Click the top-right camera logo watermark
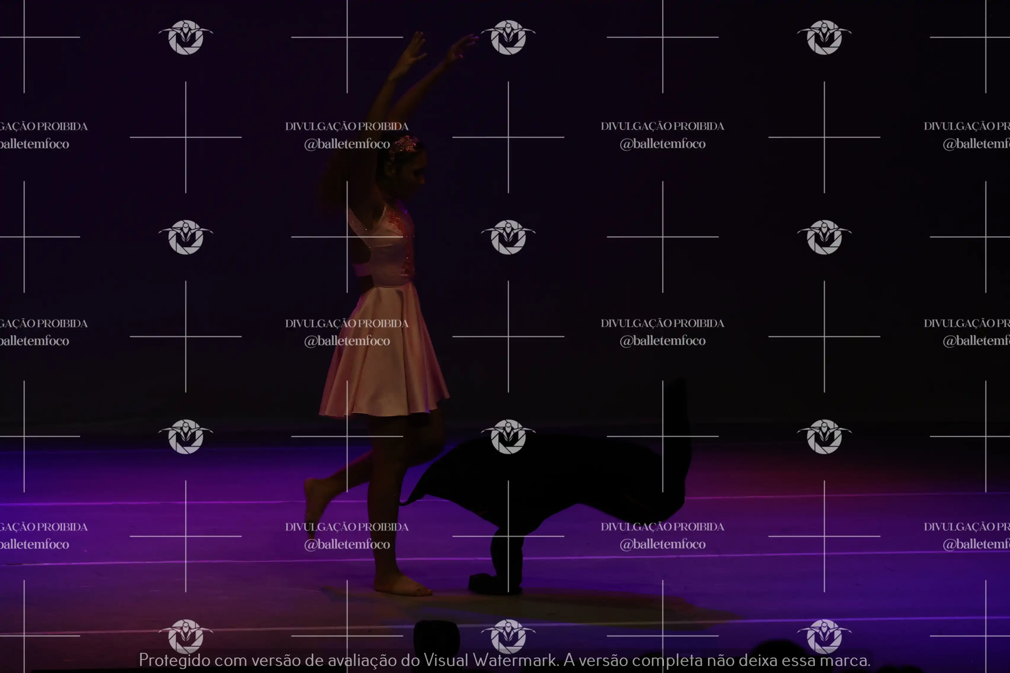The height and width of the screenshot is (673, 1010). pyautogui.click(x=824, y=37)
